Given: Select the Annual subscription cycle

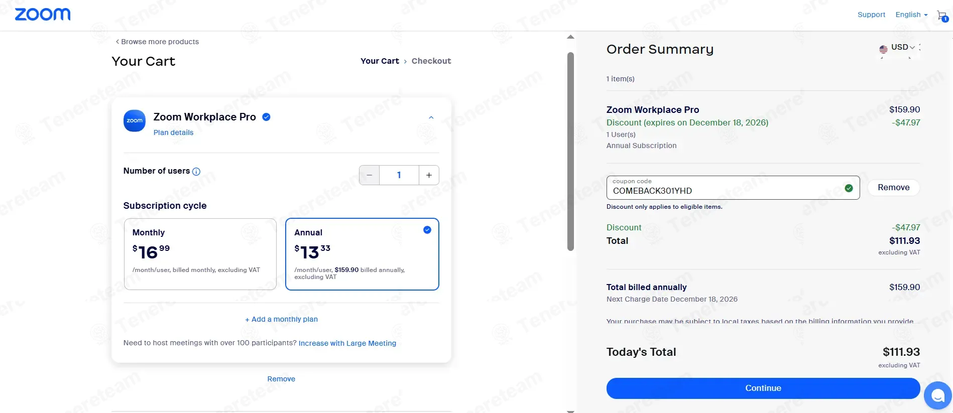Looking at the screenshot, I should point(362,254).
